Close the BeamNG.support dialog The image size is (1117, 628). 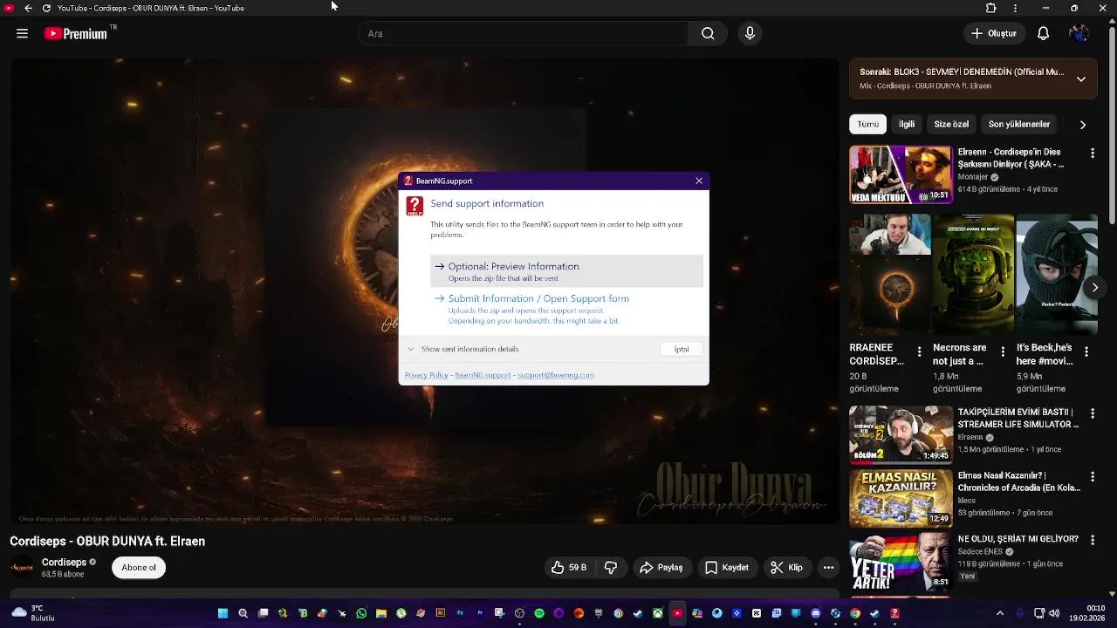(699, 181)
